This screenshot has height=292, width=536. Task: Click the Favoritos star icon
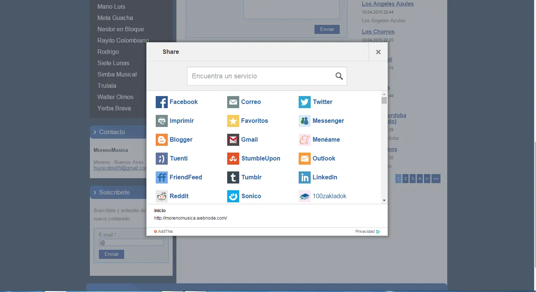click(233, 121)
